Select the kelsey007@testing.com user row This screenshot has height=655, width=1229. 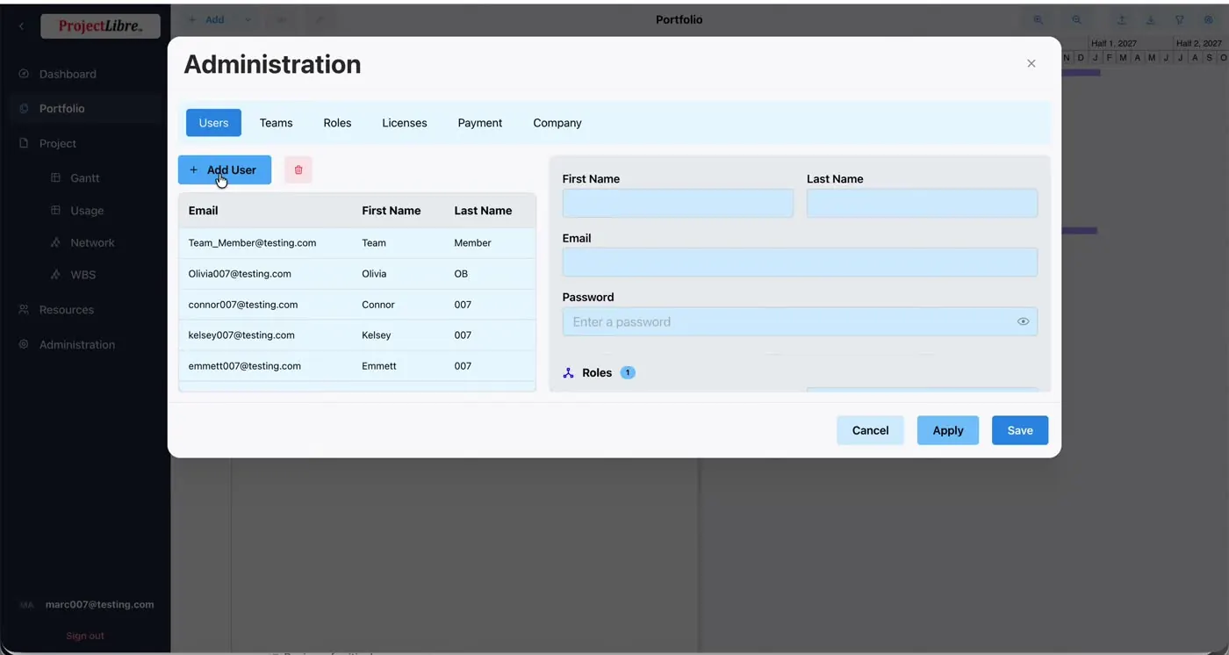click(357, 335)
